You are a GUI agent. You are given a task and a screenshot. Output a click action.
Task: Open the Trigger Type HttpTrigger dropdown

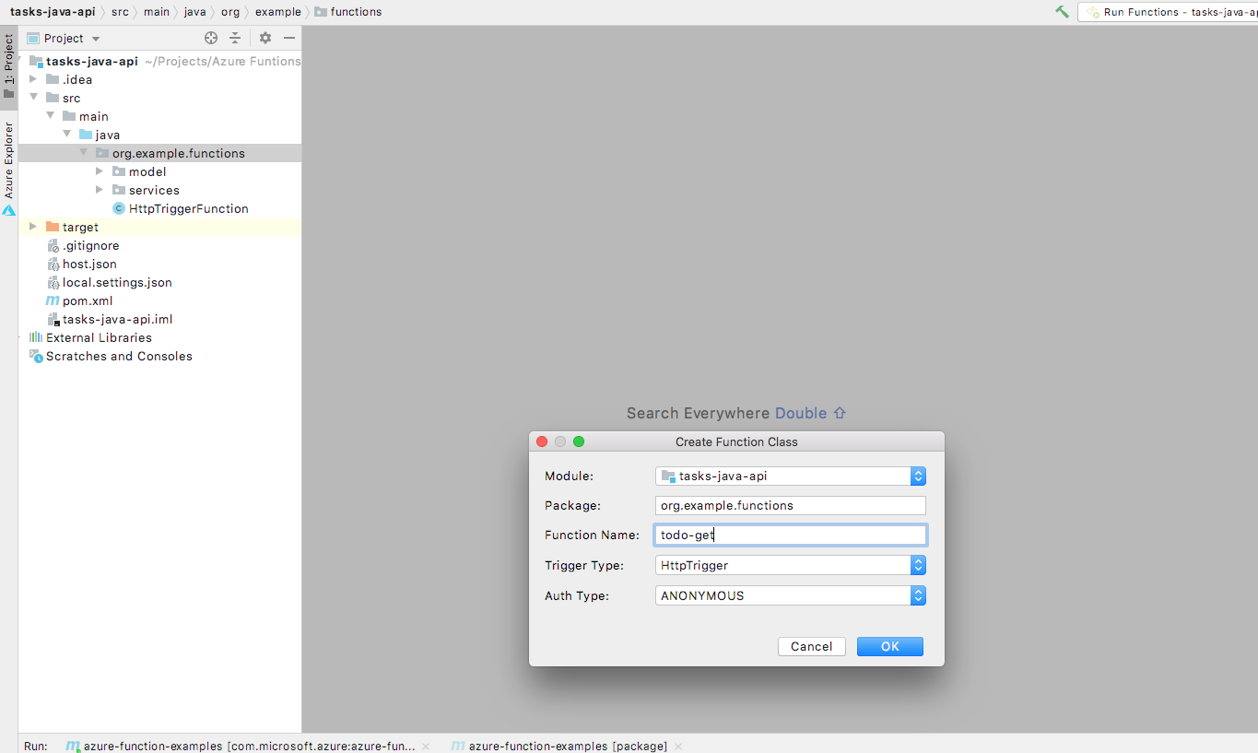pos(917,565)
